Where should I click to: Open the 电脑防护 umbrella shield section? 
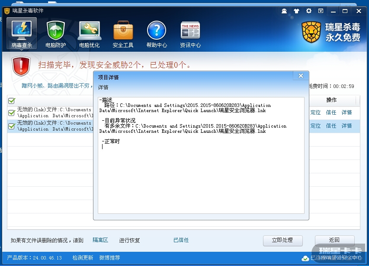point(55,34)
